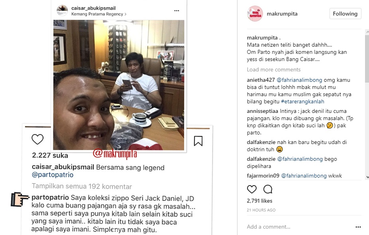369x235 pixels.
Task: Click the 2,791 likes count
Action: click(259, 201)
